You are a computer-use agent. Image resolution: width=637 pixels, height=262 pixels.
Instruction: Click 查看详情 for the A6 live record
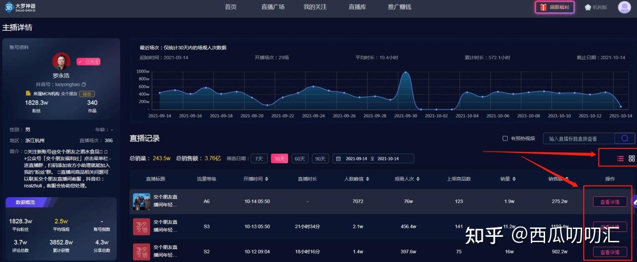click(x=610, y=201)
